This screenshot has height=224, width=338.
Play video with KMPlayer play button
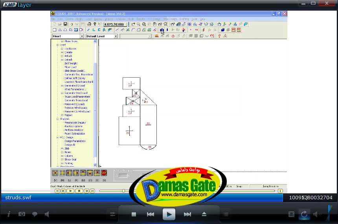tap(169, 214)
